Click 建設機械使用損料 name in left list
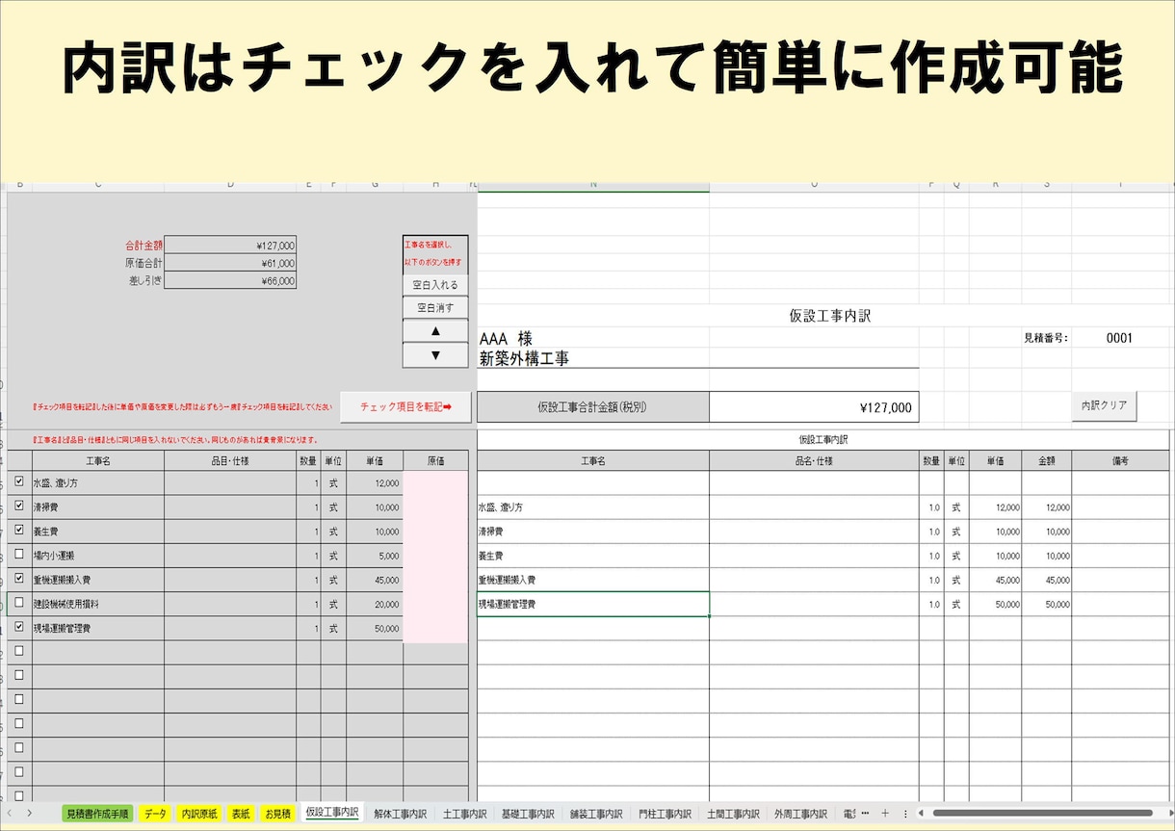Screen dimensions: 1175x831 (x=98, y=604)
